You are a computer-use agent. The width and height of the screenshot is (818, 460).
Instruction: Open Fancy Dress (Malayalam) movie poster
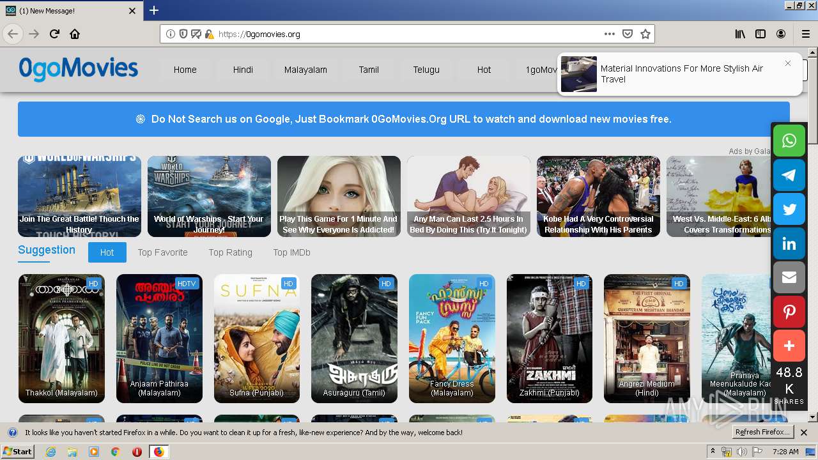(x=452, y=339)
